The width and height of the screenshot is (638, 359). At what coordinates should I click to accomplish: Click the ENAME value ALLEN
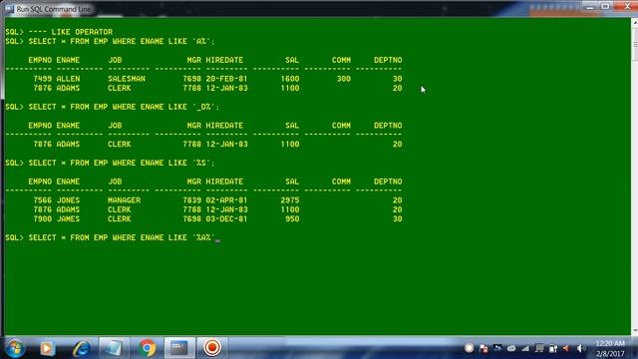[68, 79]
